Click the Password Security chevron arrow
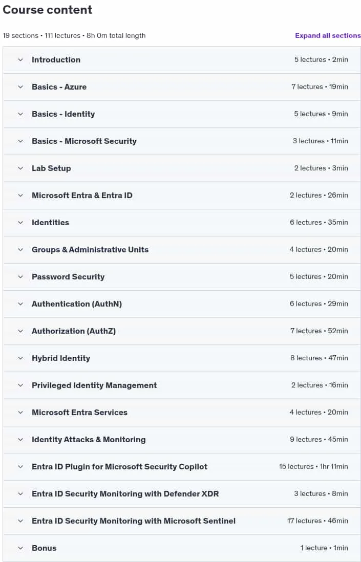Viewport: 361px width, 562px height. pos(20,277)
